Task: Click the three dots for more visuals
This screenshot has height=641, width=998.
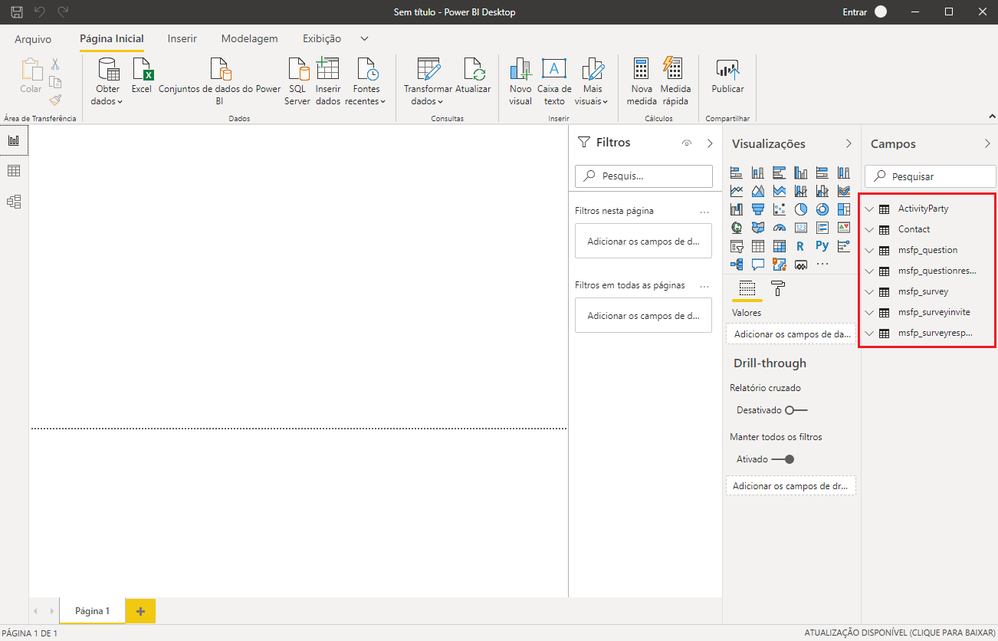Action: pyautogui.click(x=822, y=265)
